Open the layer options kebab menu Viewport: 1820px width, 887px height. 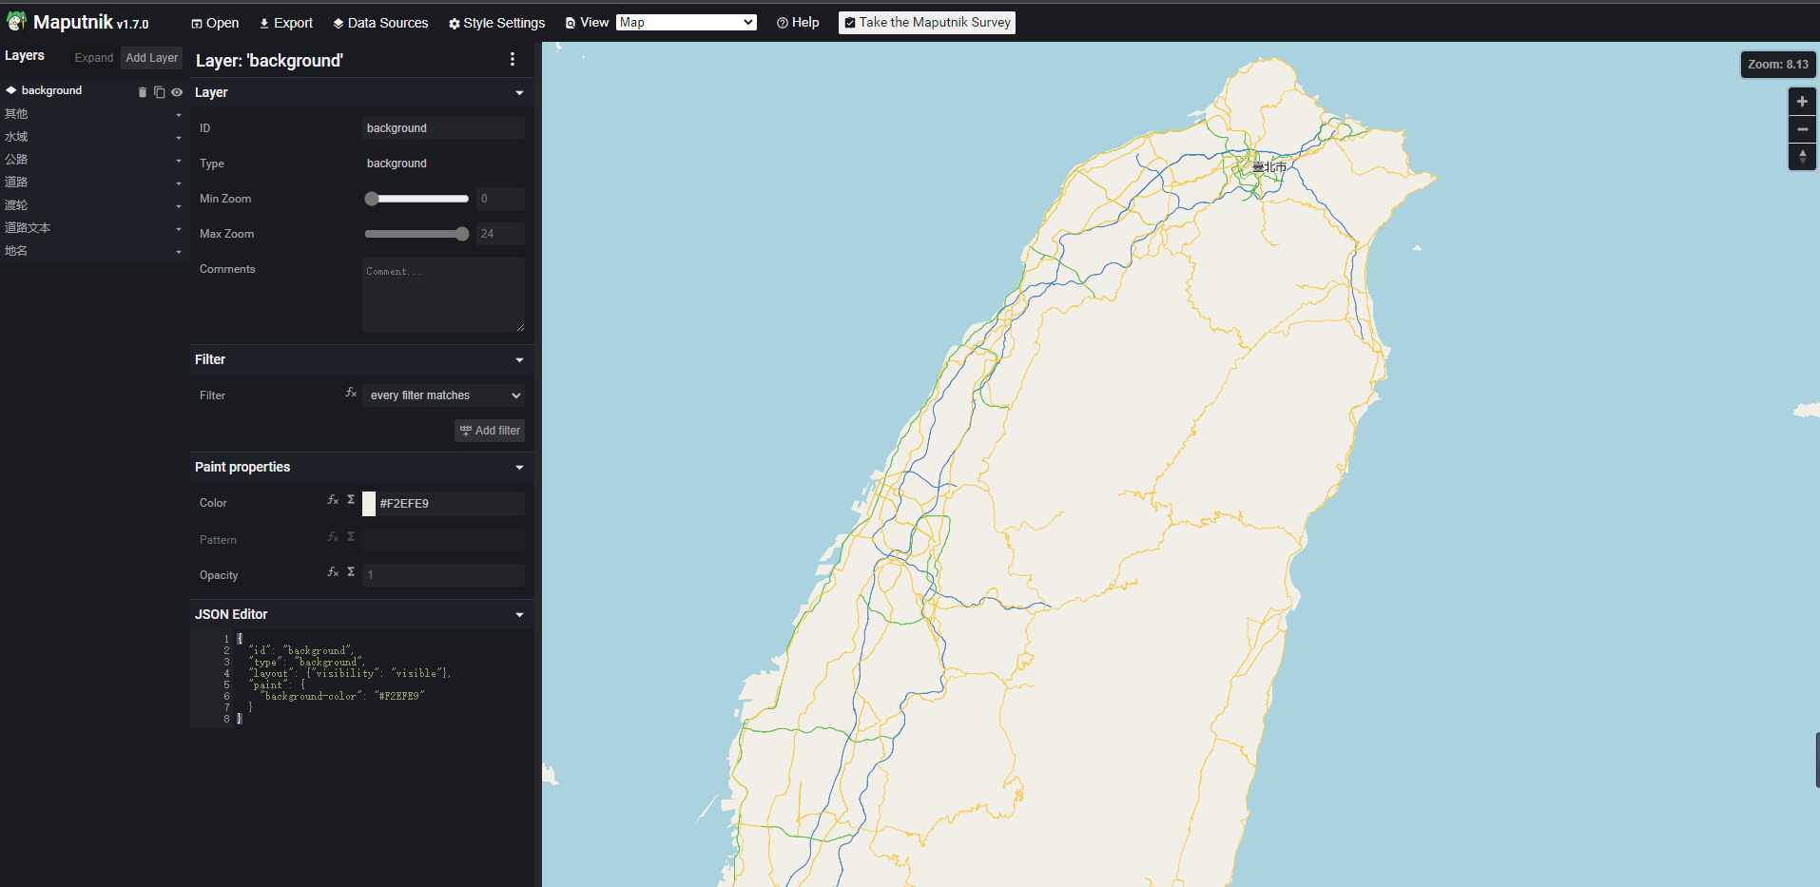tap(513, 59)
